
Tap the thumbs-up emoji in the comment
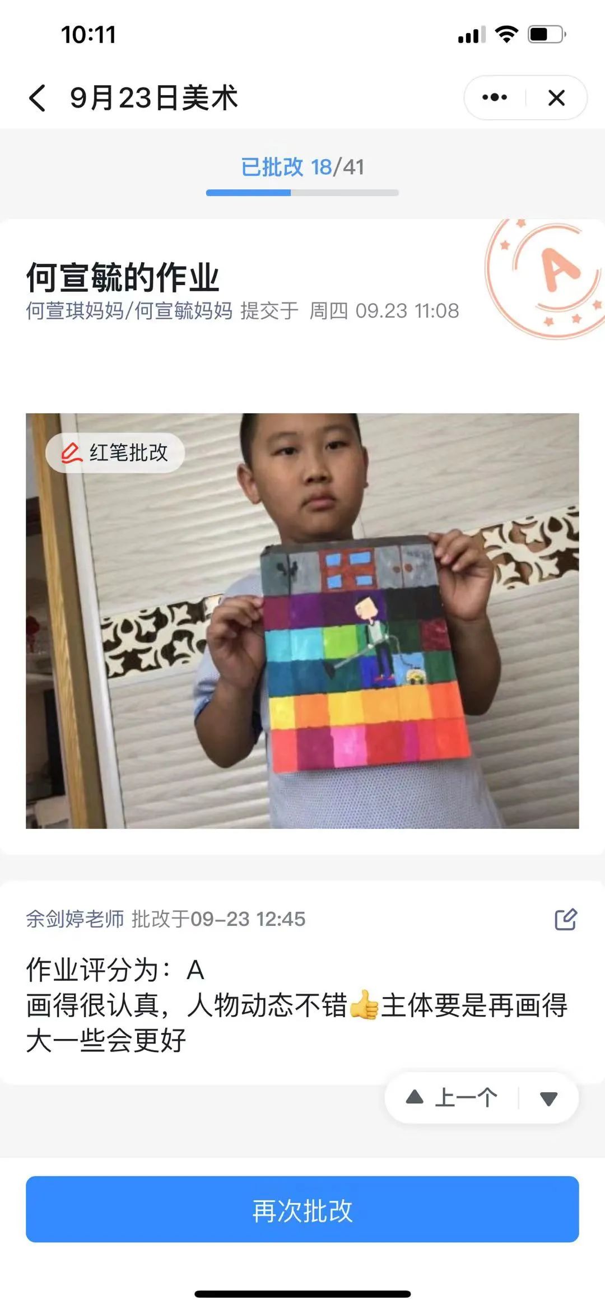click(x=364, y=1005)
